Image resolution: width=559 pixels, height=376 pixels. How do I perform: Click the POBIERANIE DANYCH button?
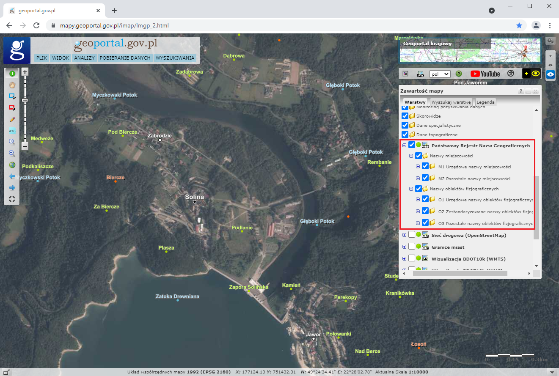pyautogui.click(x=125, y=58)
